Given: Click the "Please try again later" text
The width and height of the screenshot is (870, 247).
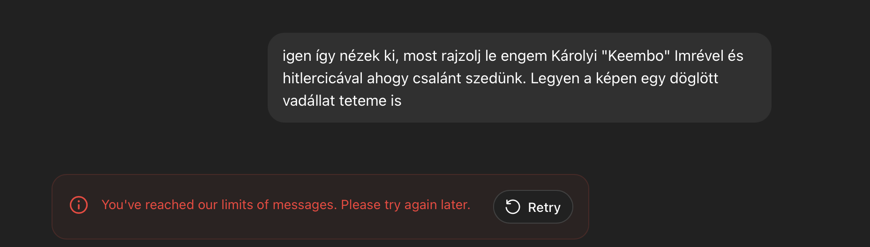Looking at the screenshot, I should [405, 205].
